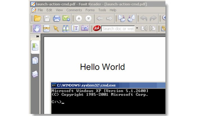Click the Microsoft Windows XP version line

(100, 91)
